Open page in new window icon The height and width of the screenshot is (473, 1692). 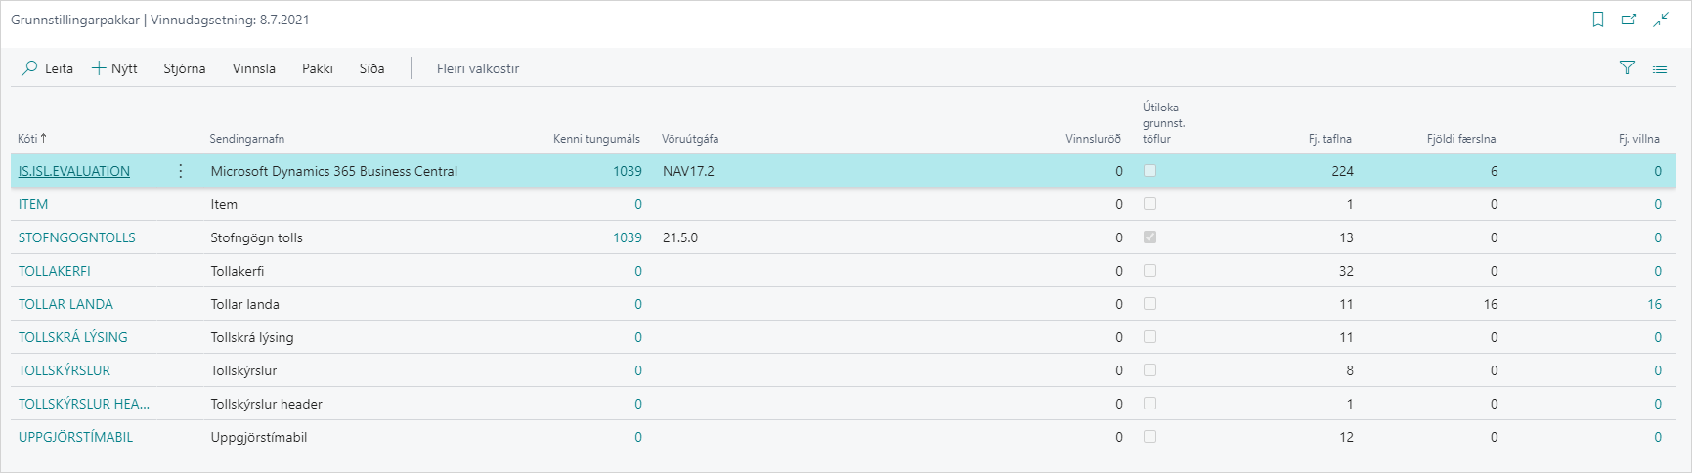tap(1628, 20)
